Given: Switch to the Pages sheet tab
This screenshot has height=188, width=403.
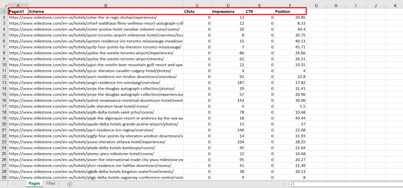Looking at the screenshot, I should click(34, 183).
